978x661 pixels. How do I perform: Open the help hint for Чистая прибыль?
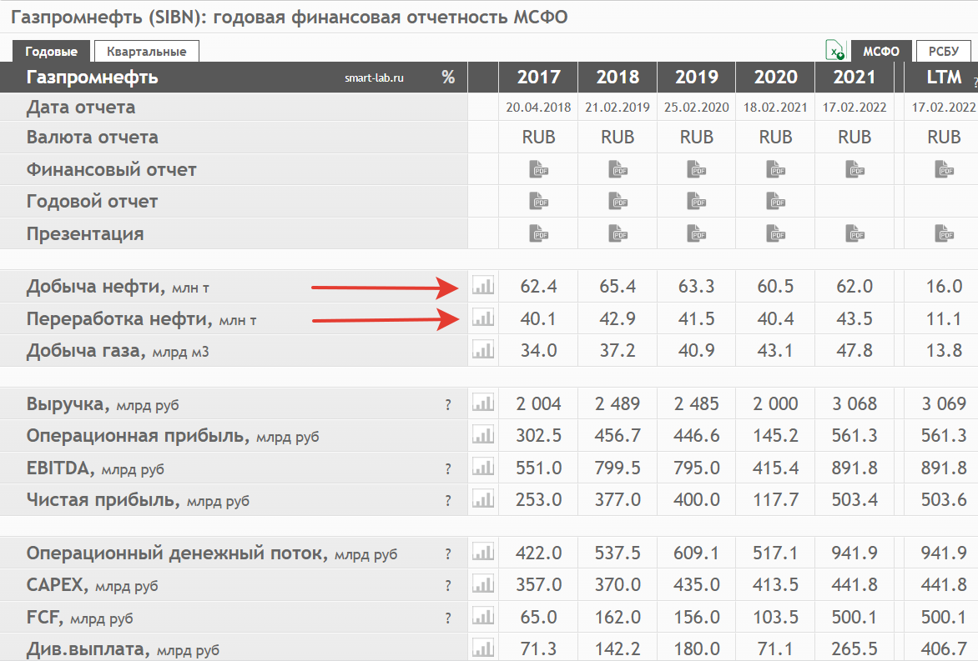(448, 500)
